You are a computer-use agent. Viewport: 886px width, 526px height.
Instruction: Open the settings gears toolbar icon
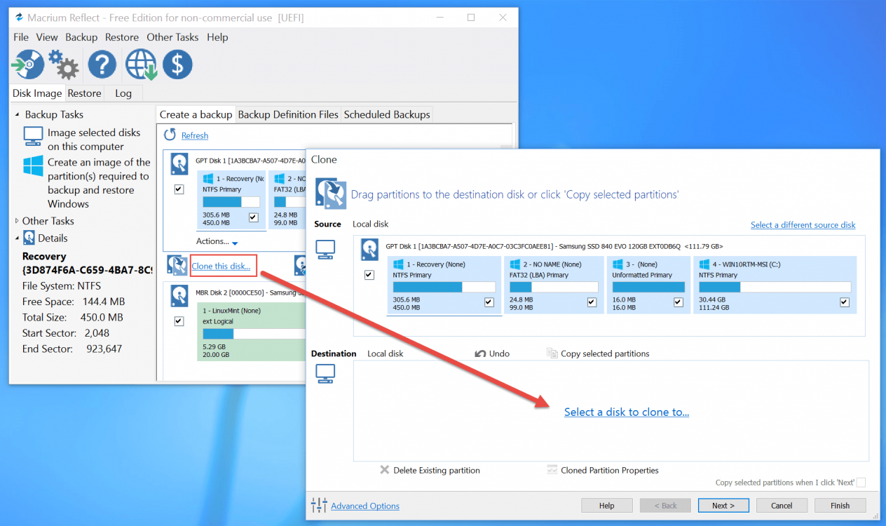click(63, 65)
